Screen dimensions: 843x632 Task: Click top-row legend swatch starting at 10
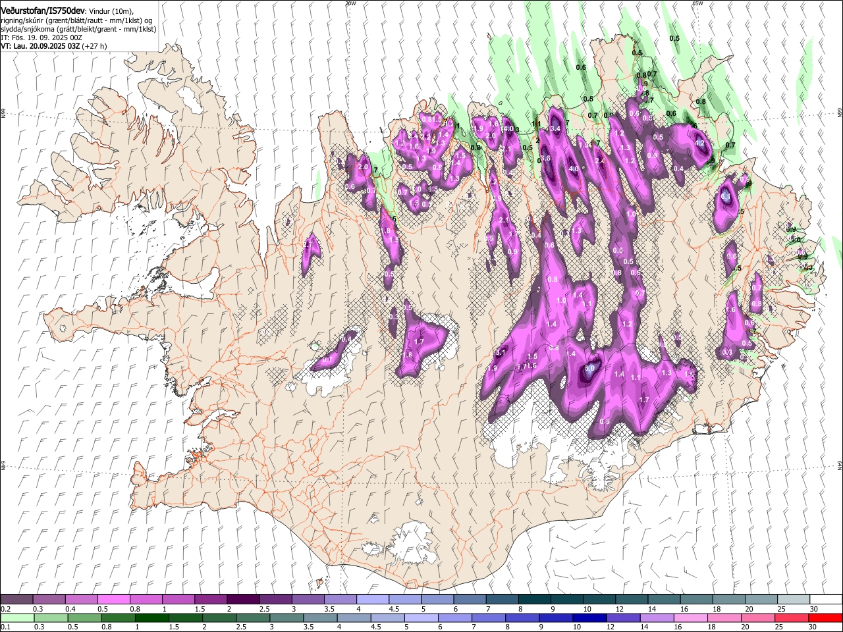pyautogui.click(x=599, y=599)
